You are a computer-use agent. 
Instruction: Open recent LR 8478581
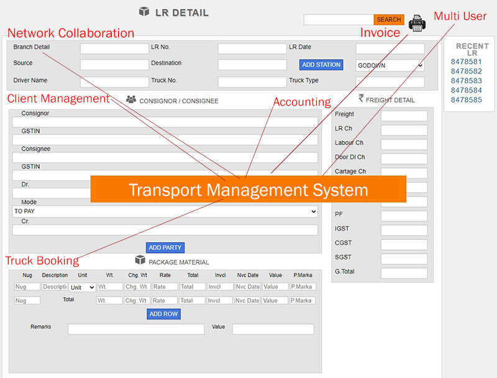466,62
